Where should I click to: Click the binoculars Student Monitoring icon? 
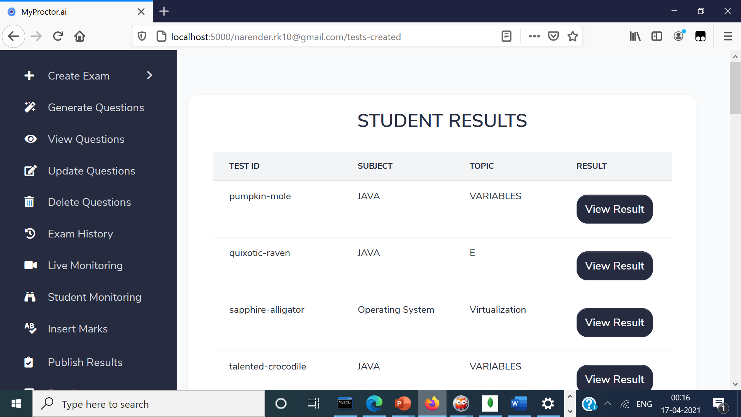click(30, 297)
